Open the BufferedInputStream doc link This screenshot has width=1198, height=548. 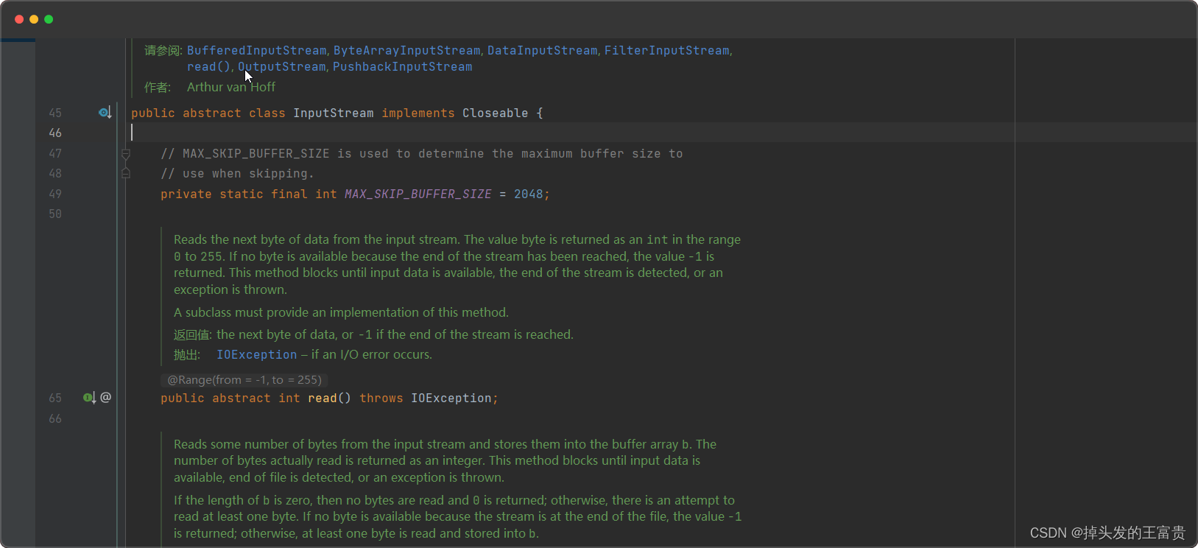click(256, 50)
